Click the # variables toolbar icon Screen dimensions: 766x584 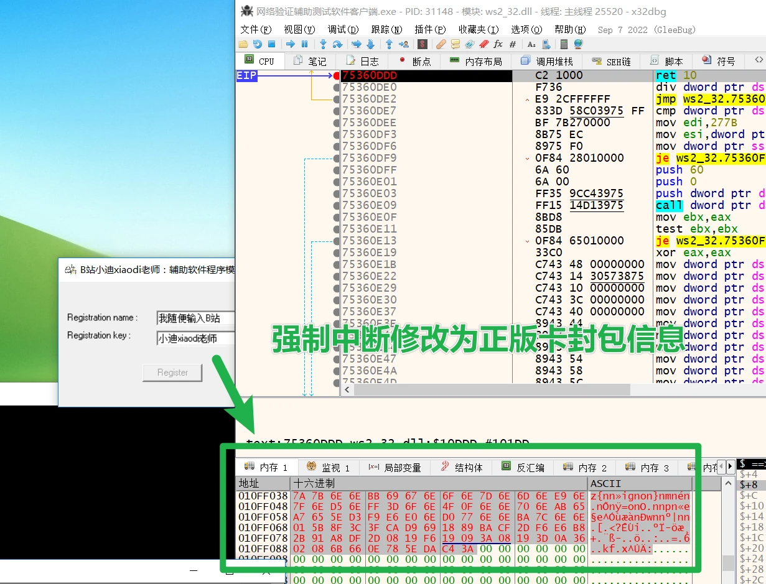[x=513, y=44]
